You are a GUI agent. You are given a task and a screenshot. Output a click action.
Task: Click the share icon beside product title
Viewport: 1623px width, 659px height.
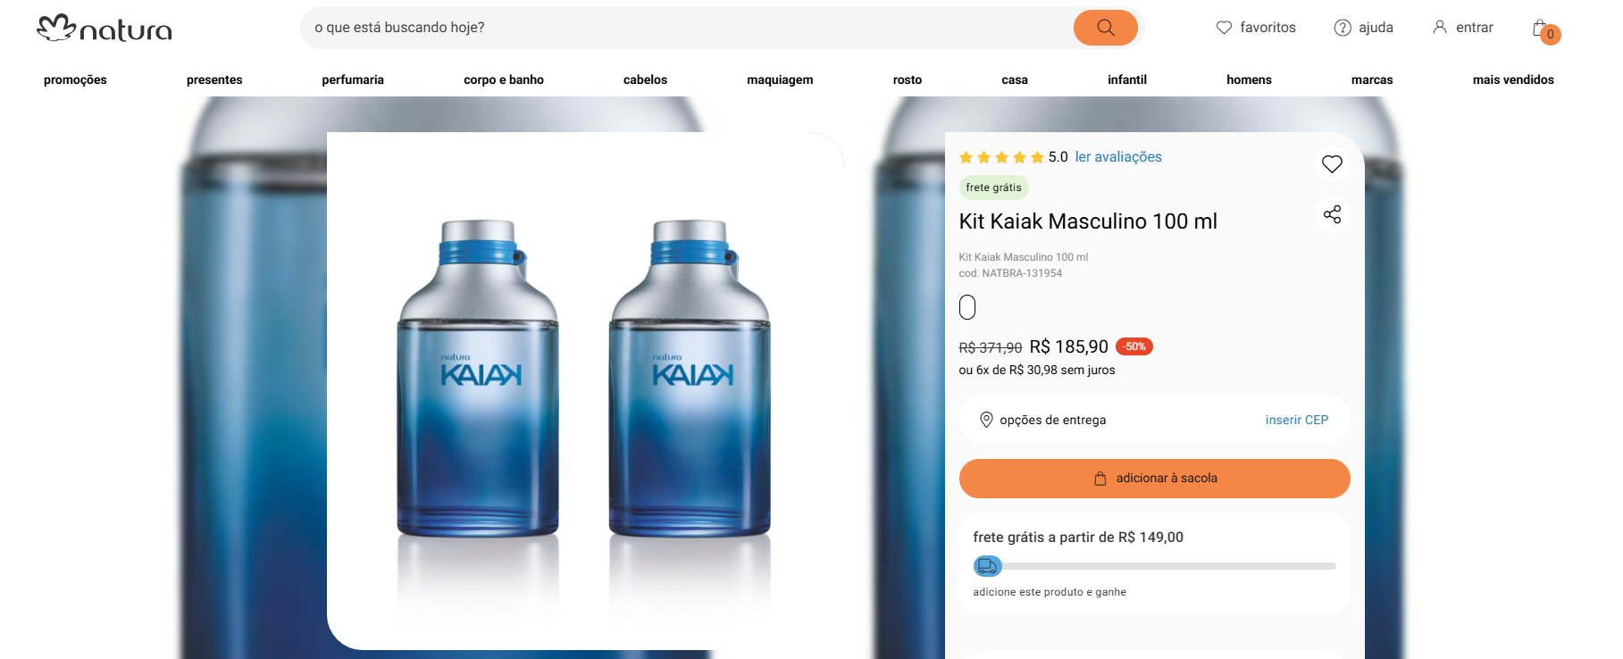[x=1332, y=214]
